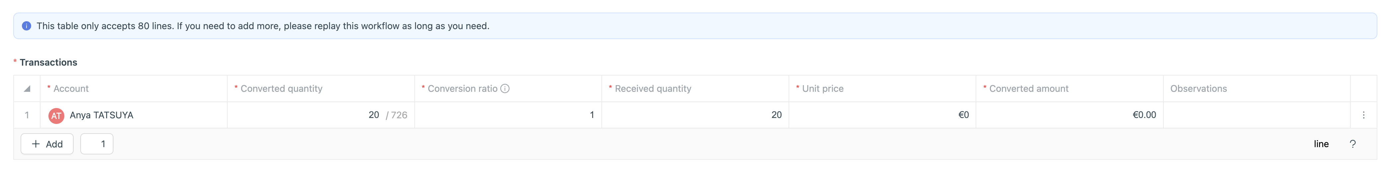Edit the Converted quantity cell showing 20
This screenshot has width=1390, height=169.
point(320,115)
